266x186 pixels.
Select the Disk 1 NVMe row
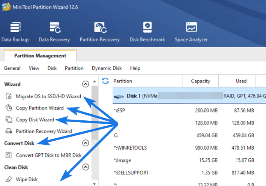pos(189,96)
